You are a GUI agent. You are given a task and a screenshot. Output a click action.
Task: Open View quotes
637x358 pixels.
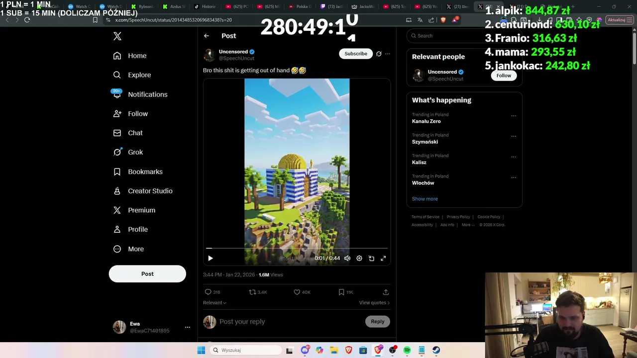click(374, 303)
